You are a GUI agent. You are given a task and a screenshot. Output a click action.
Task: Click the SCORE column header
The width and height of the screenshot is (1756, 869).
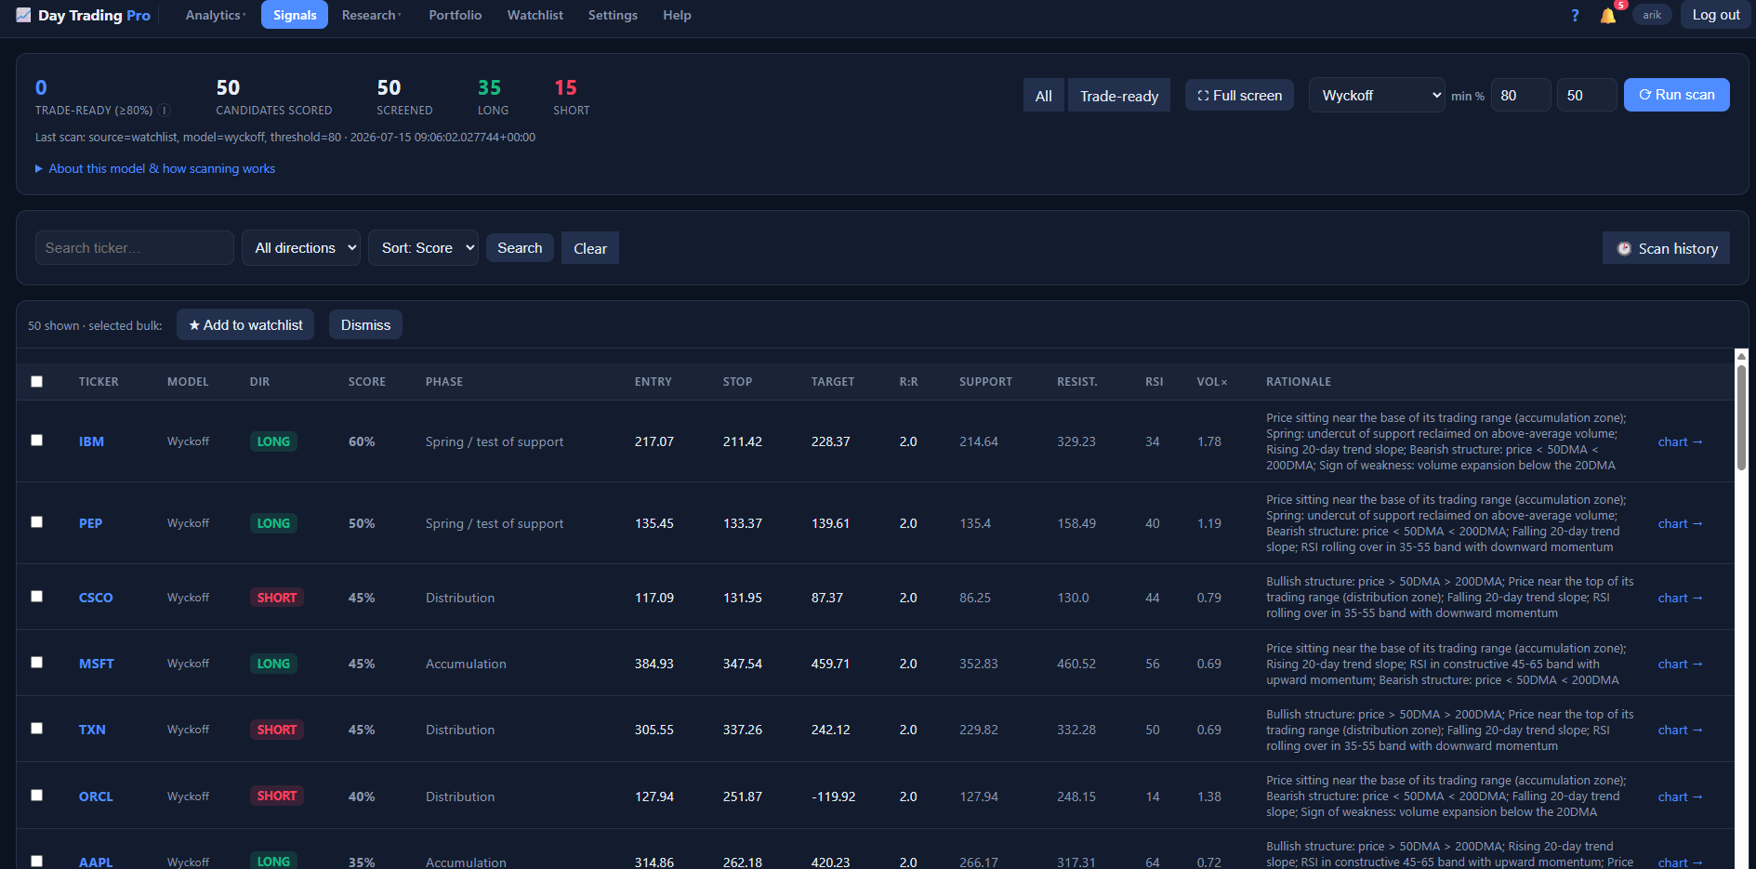[x=367, y=382]
